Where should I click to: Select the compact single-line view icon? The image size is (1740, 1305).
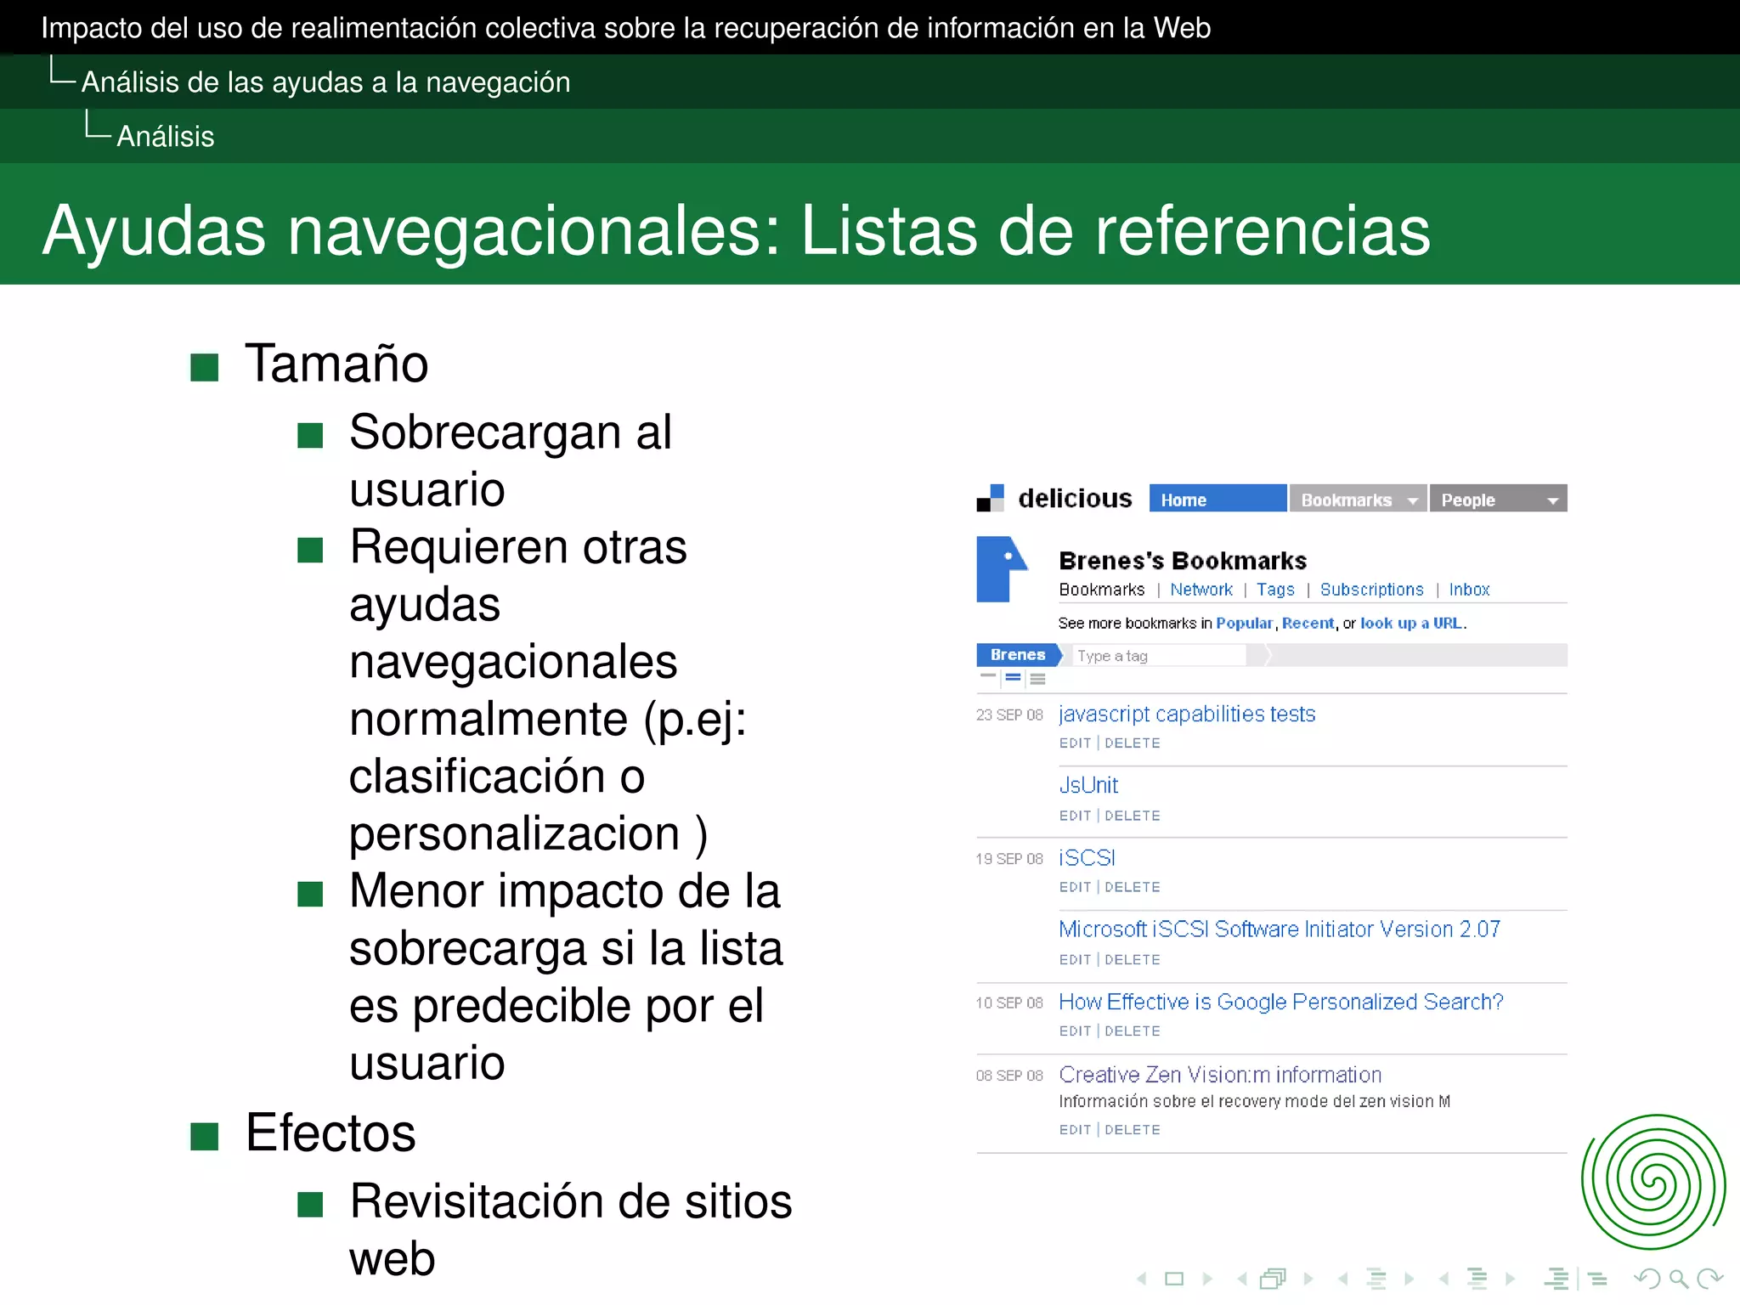coord(987,677)
